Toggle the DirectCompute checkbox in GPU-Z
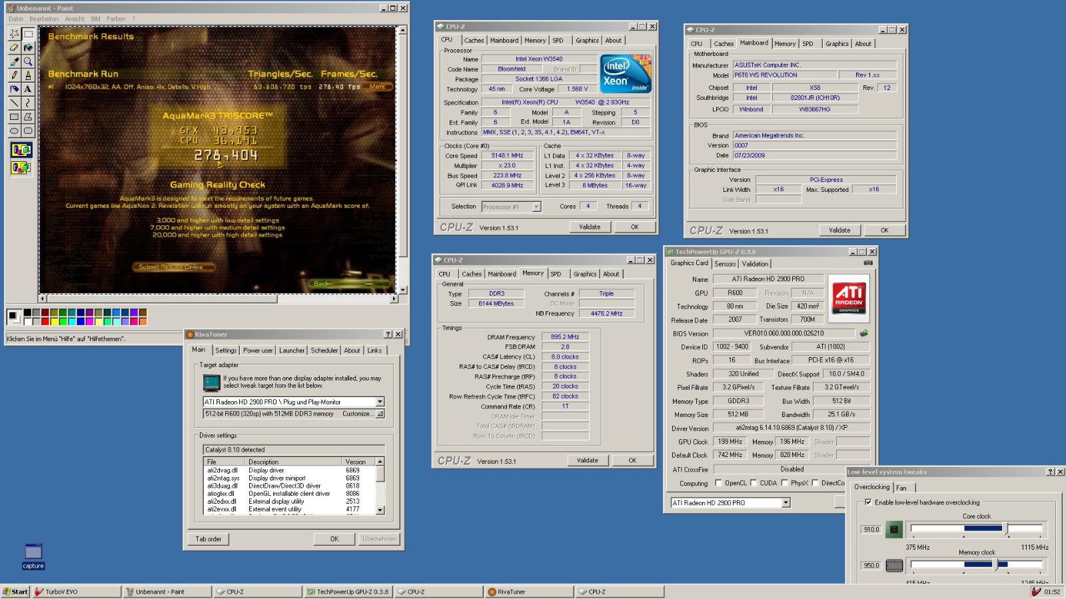Screen dimensions: 1066x599 coord(815,483)
